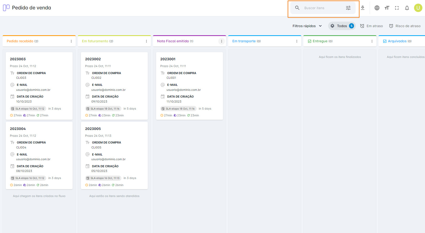Click the Entregue checkmark icon

(x=310, y=41)
